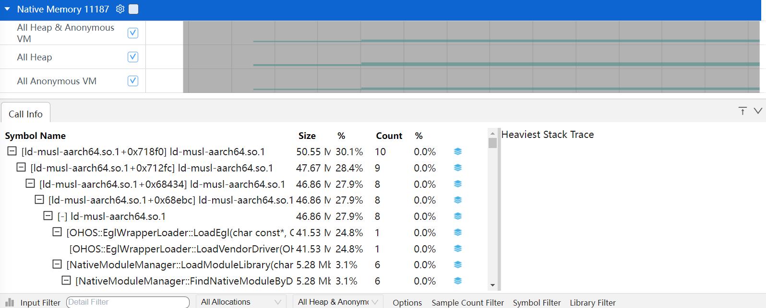The image size is (766, 308).
Task: Toggle the Native Memory 11187 checkbox
Action: pos(134,9)
